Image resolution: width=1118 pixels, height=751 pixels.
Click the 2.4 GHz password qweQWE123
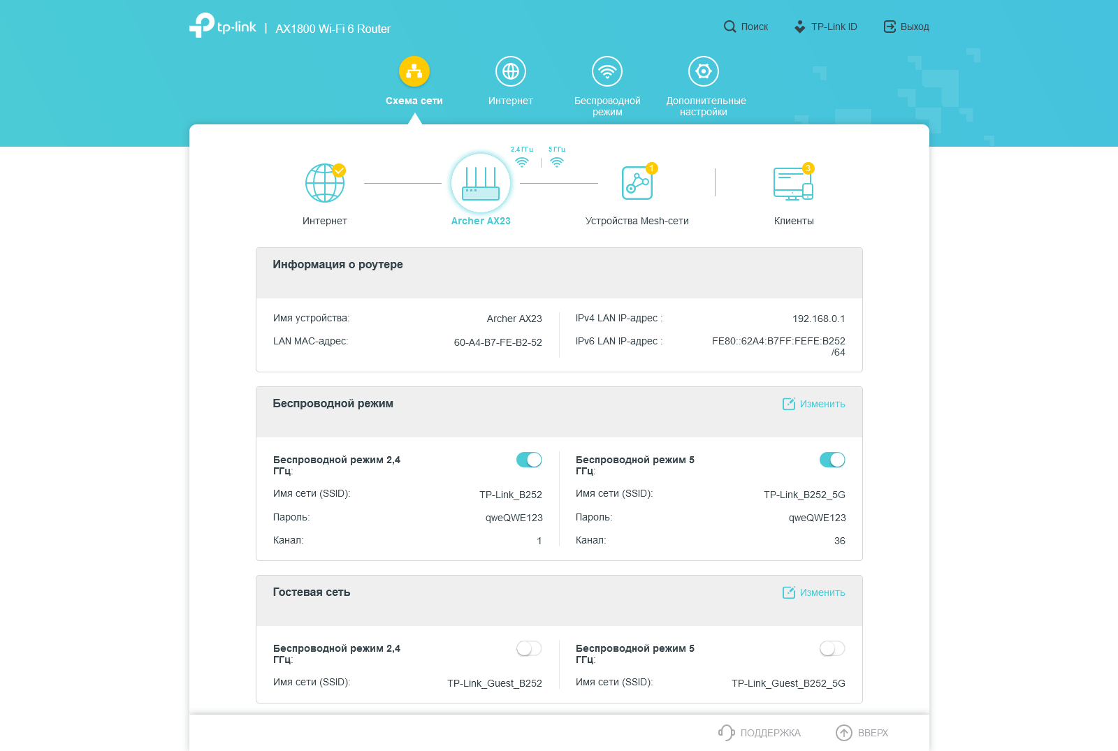click(514, 518)
